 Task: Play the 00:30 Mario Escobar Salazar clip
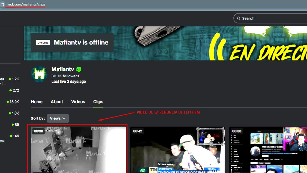268,150
